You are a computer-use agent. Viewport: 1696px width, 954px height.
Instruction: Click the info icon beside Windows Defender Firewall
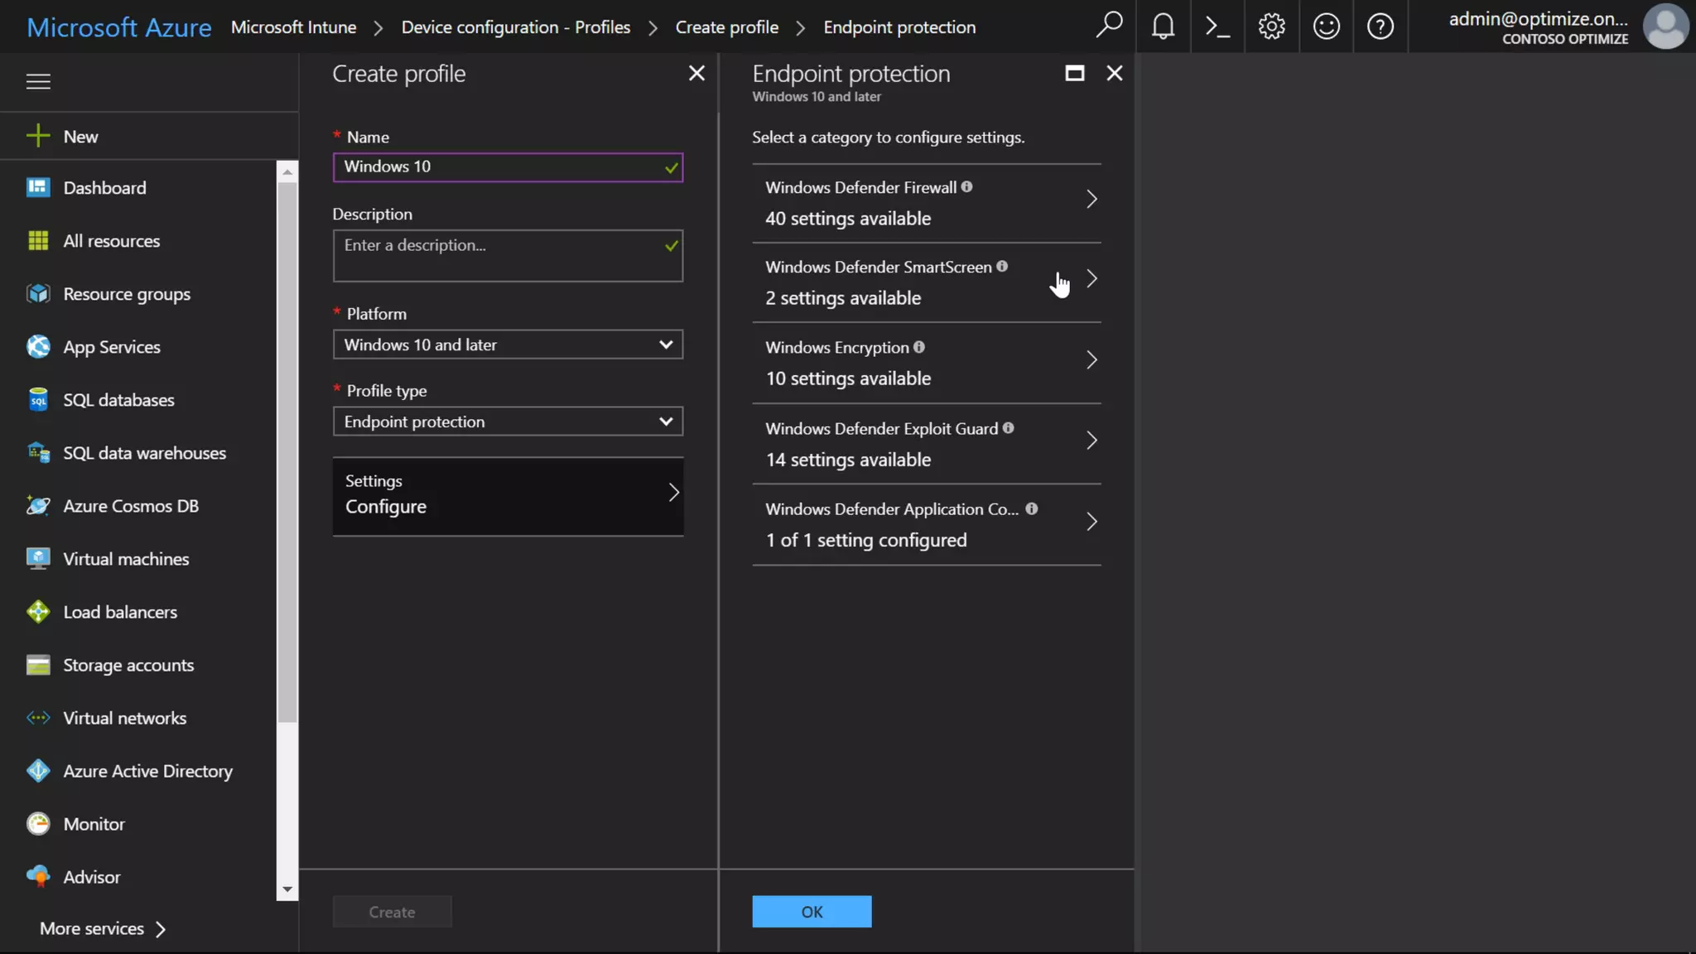966,187
